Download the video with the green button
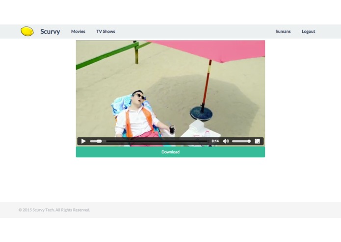Screen dimensions: 341x242 pos(170,152)
